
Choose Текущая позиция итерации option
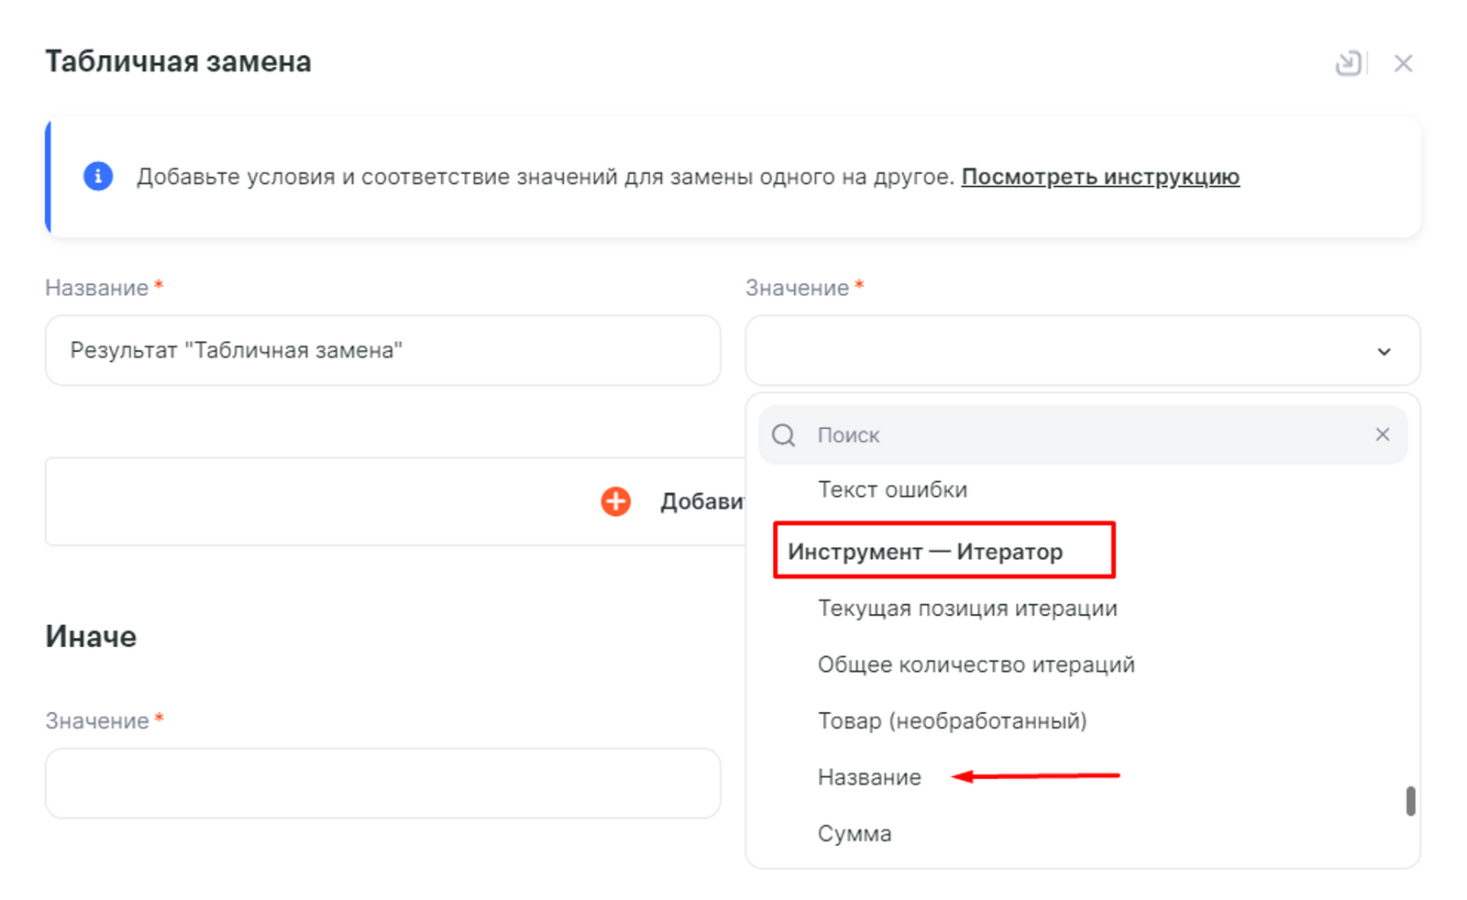967,609
